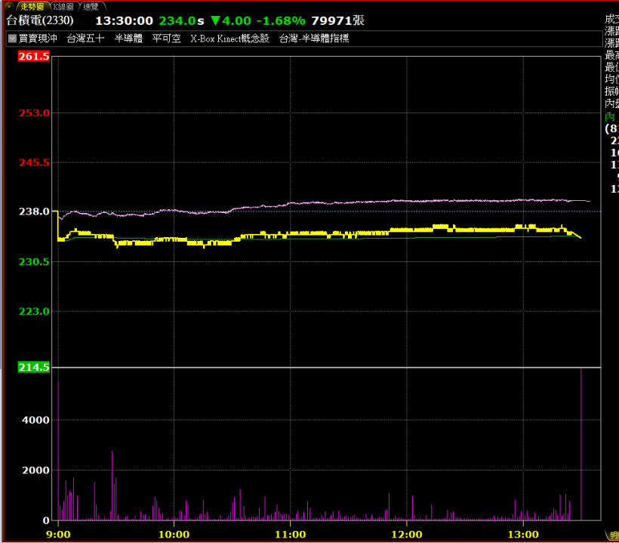The image size is (619, 543).
Task: Open 台灣-半導體指標 index link
Action: click(314, 39)
